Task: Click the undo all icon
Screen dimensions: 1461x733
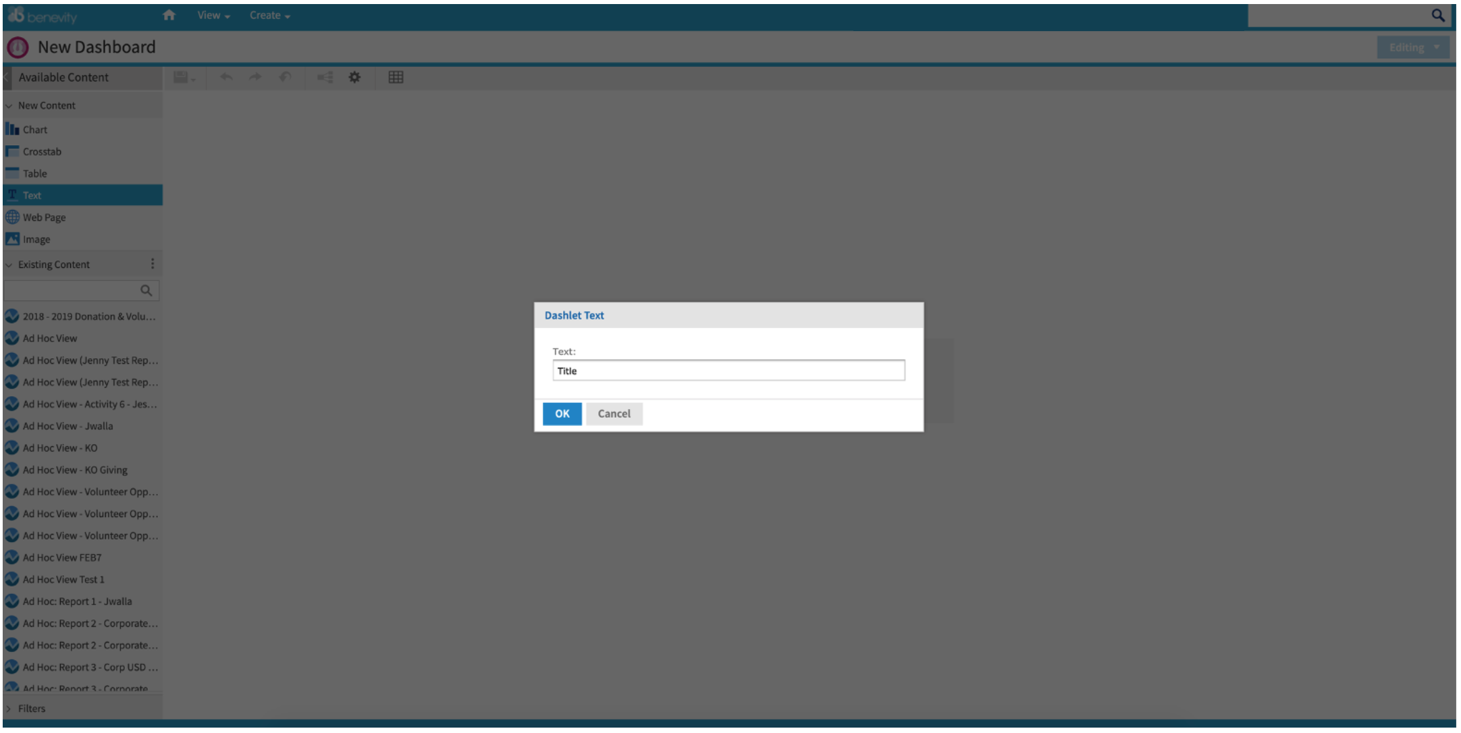Action: pyautogui.click(x=285, y=77)
